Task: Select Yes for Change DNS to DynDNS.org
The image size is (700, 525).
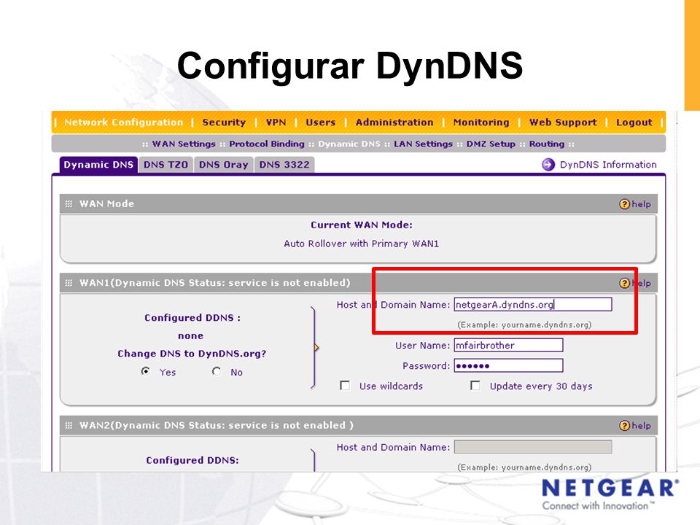Action: click(x=146, y=371)
